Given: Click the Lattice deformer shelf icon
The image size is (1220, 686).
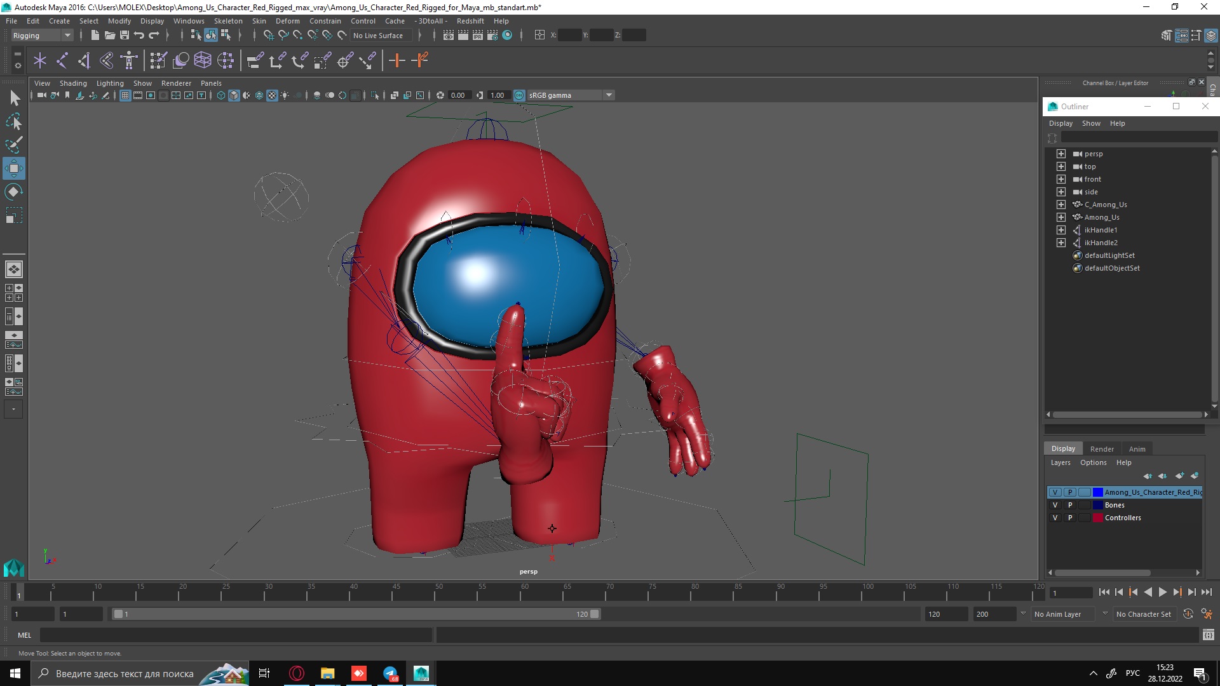Looking at the screenshot, I should [x=203, y=60].
